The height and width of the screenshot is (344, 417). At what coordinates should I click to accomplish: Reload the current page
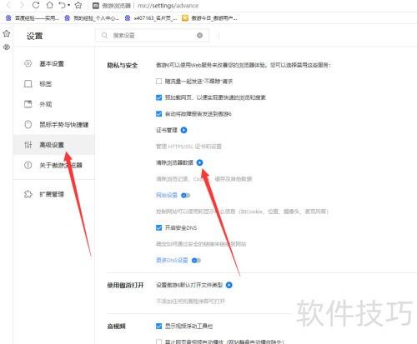(x=36, y=5)
